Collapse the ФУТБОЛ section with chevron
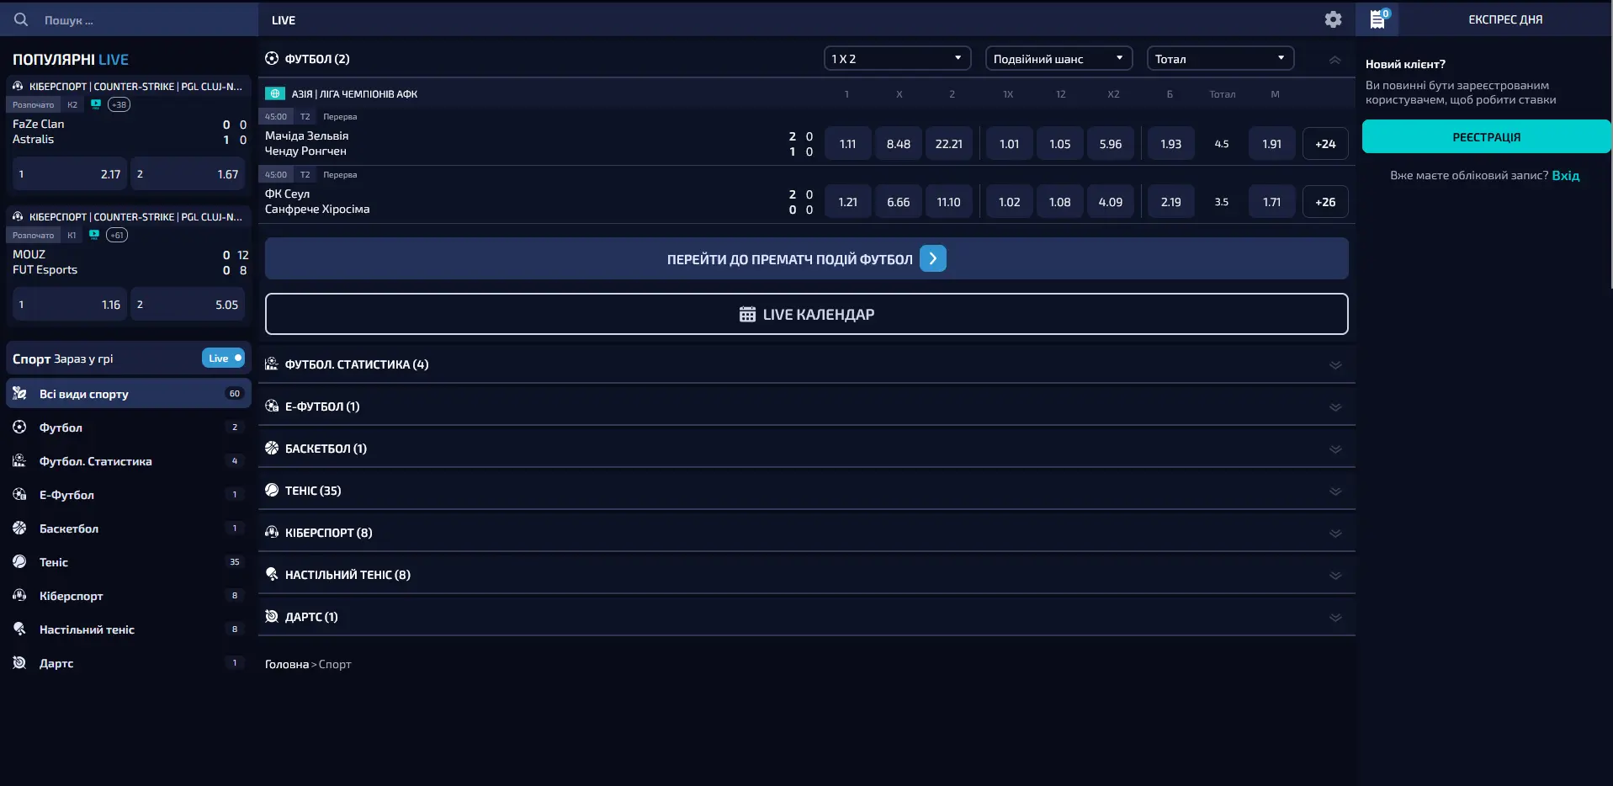Viewport: 1613px width, 786px height. (x=1334, y=60)
